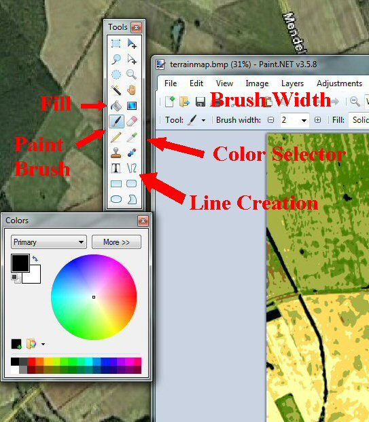This screenshot has height=422, width=369.
Task: Choose red from the palette strip
Action: coord(31,362)
